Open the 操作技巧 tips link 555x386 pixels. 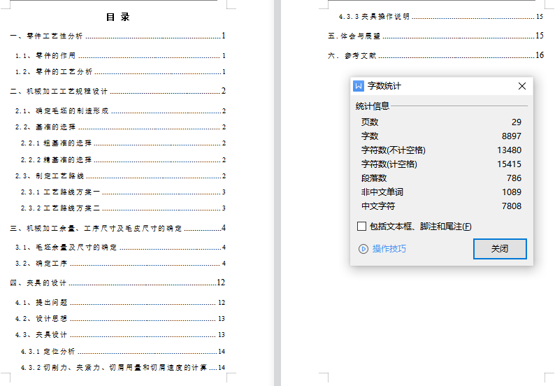click(x=389, y=249)
